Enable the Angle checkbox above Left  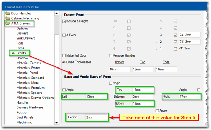click(64, 90)
